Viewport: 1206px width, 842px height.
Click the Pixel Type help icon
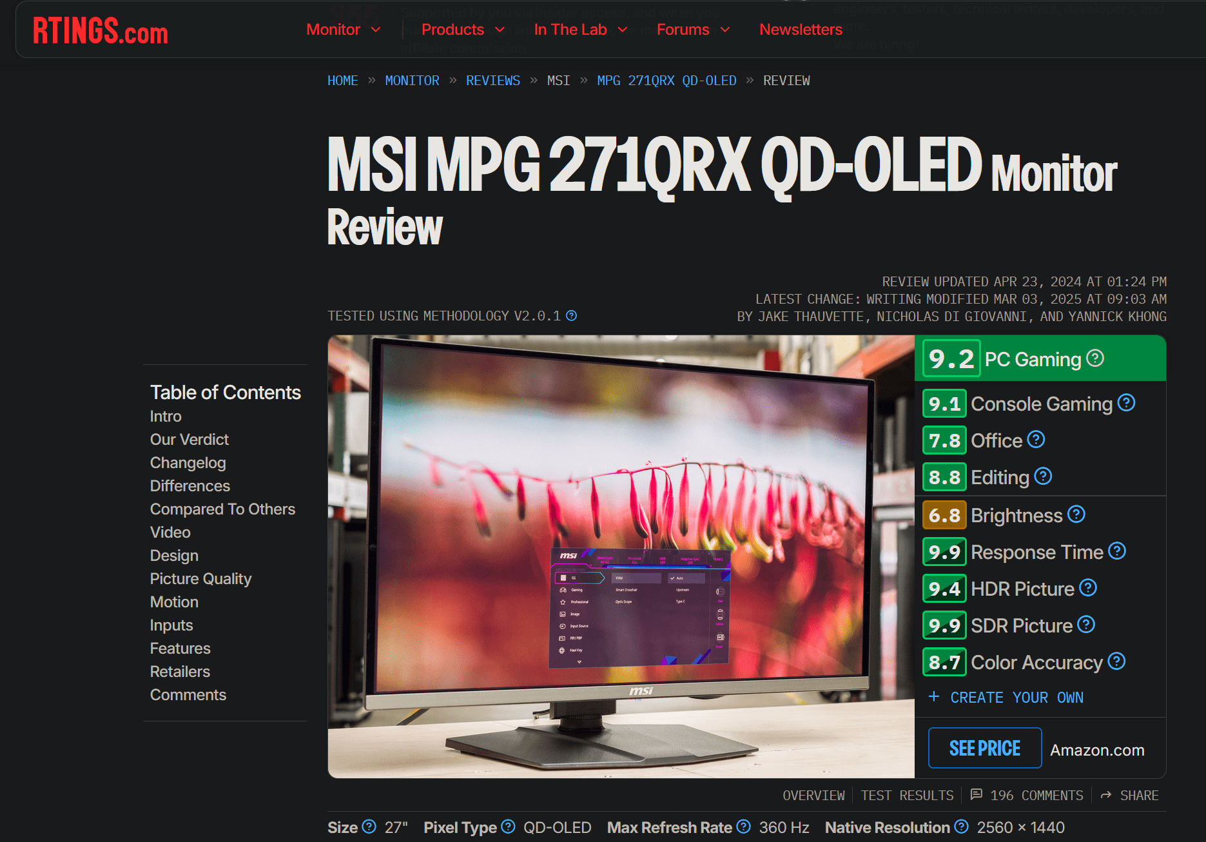click(508, 827)
